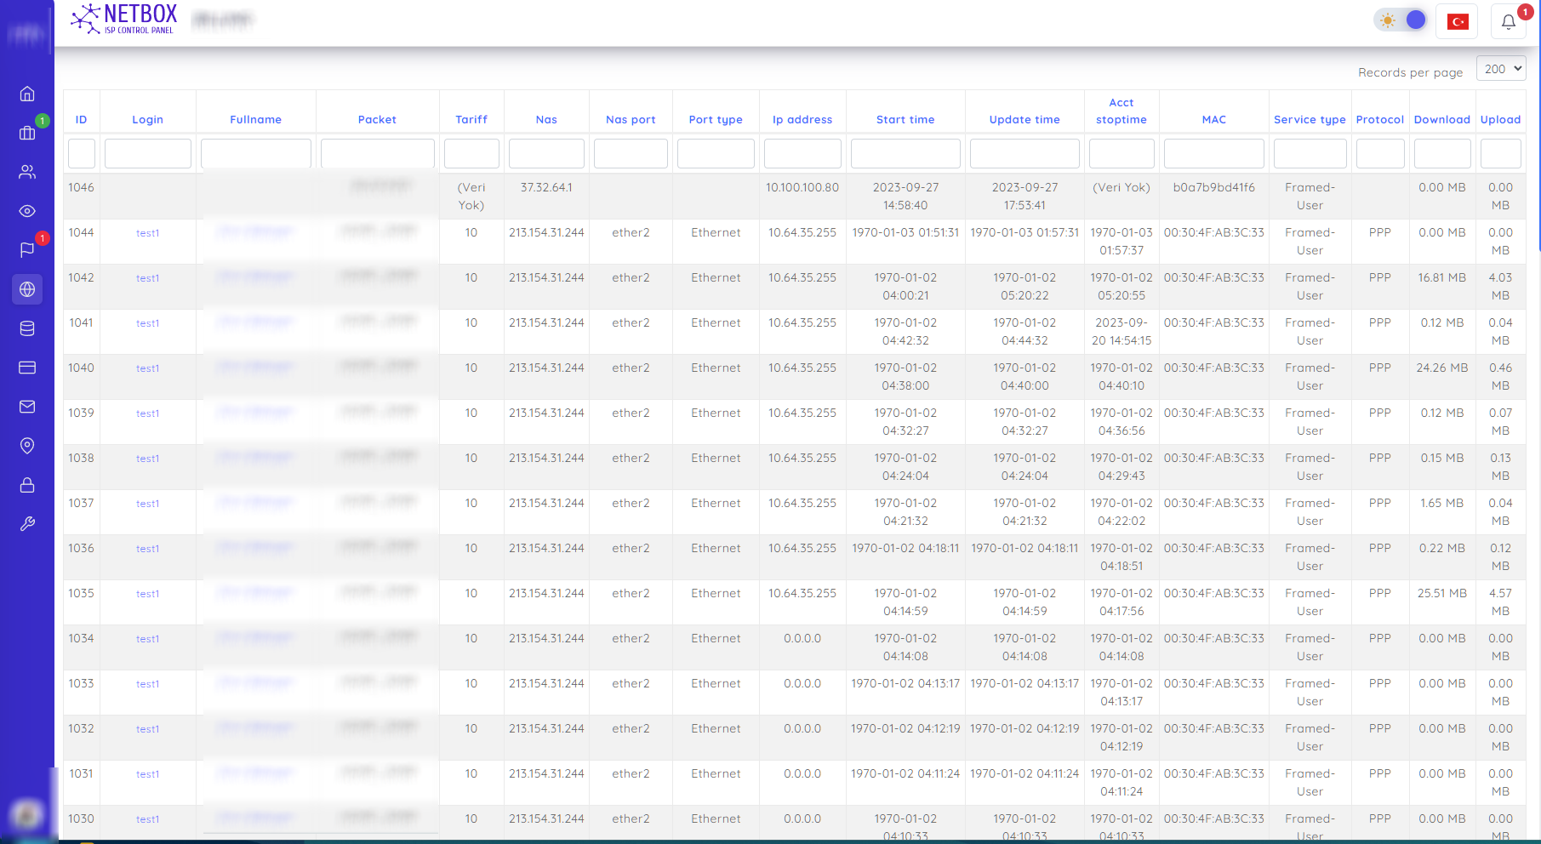Open test1 login link in row 1044
The width and height of the screenshot is (1541, 844).
[147, 233]
